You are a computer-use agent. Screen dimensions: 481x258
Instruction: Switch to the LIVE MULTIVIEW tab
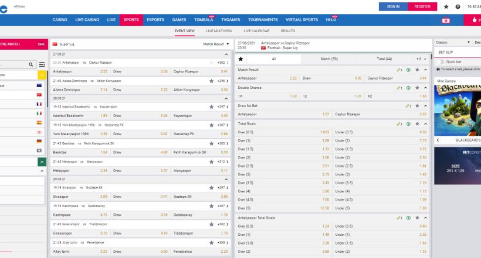(x=219, y=31)
